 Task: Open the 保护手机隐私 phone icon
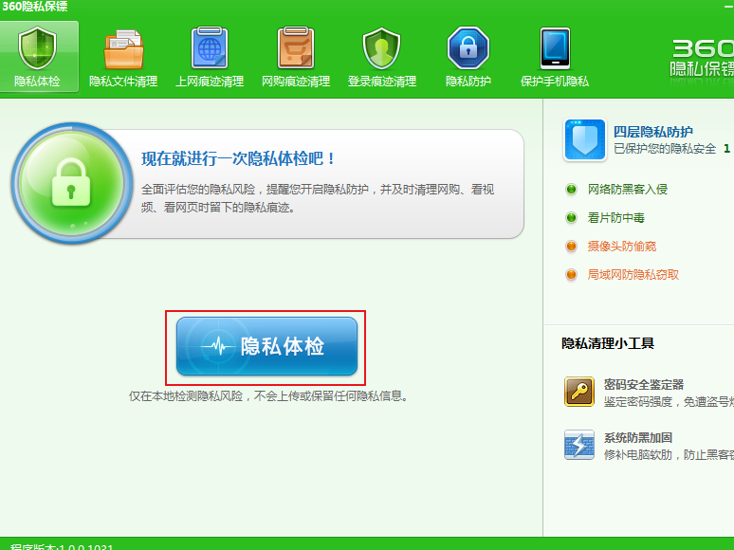(x=555, y=48)
